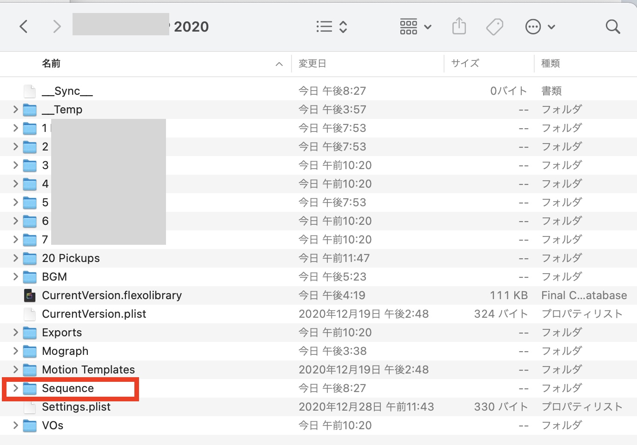This screenshot has height=445, width=637.
Task: Expand the folder numbered 7
Action: coord(15,240)
